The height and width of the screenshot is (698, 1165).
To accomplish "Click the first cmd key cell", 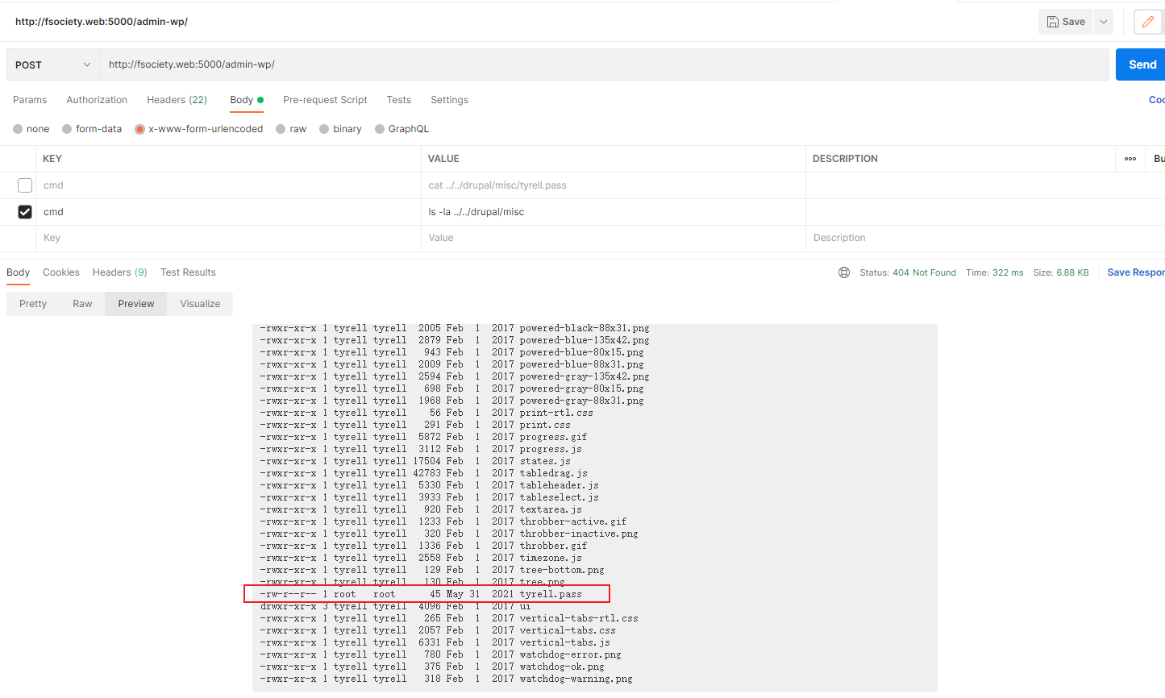I will click(x=228, y=185).
